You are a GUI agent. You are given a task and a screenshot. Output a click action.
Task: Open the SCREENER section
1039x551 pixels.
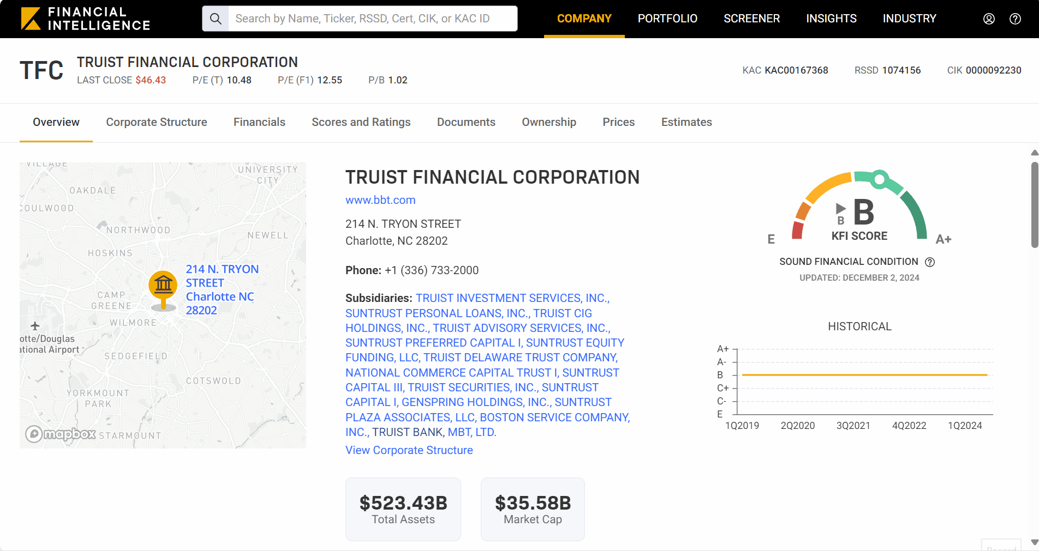[x=751, y=19]
